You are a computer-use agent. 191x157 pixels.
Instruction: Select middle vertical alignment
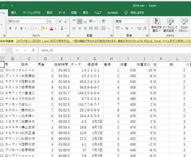click(80, 21)
